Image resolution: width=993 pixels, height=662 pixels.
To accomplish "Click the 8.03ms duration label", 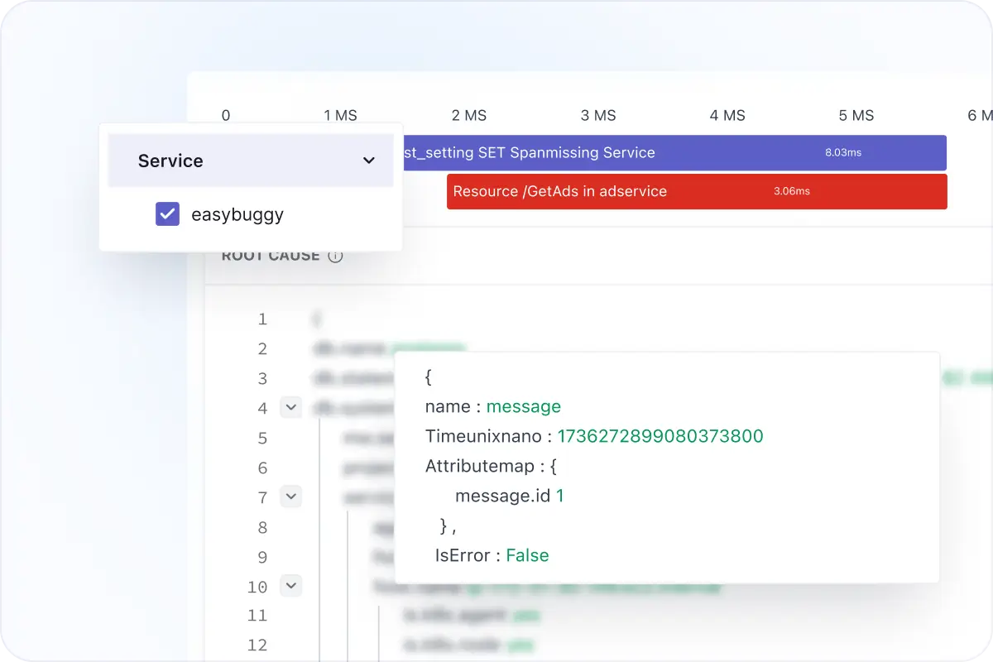I will point(842,153).
